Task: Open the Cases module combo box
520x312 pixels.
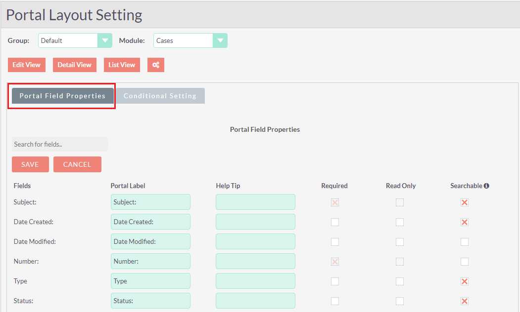Action: (184, 40)
